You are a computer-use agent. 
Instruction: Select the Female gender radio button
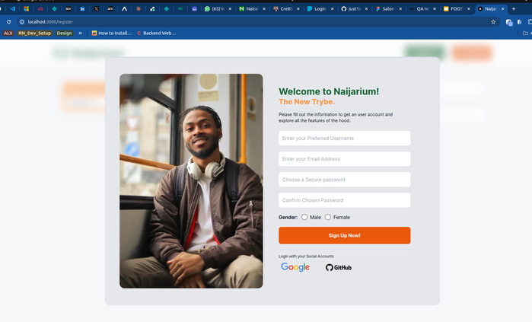point(328,217)
